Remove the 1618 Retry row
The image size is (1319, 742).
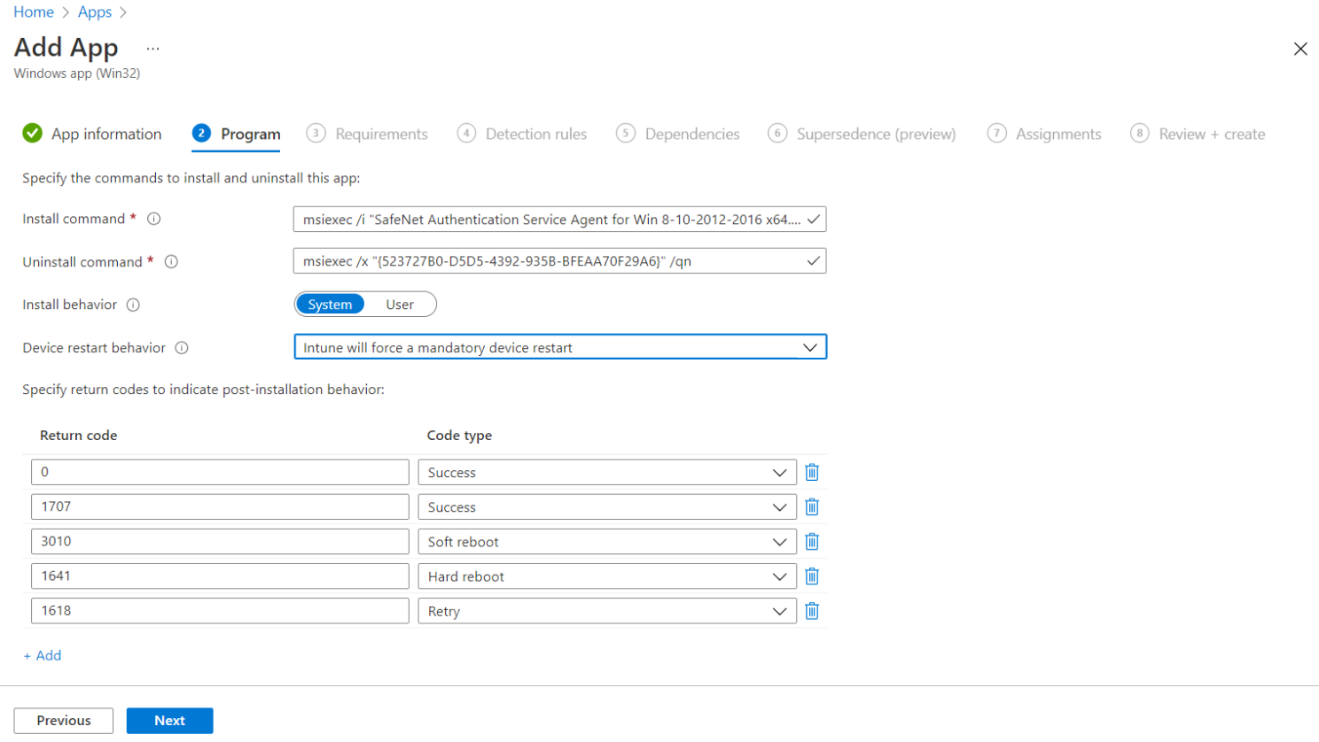[811, 611]
